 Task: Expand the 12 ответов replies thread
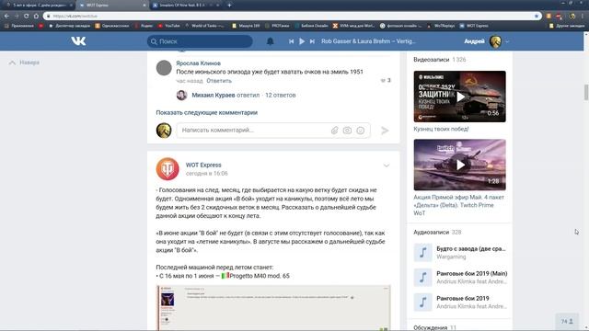280,95
